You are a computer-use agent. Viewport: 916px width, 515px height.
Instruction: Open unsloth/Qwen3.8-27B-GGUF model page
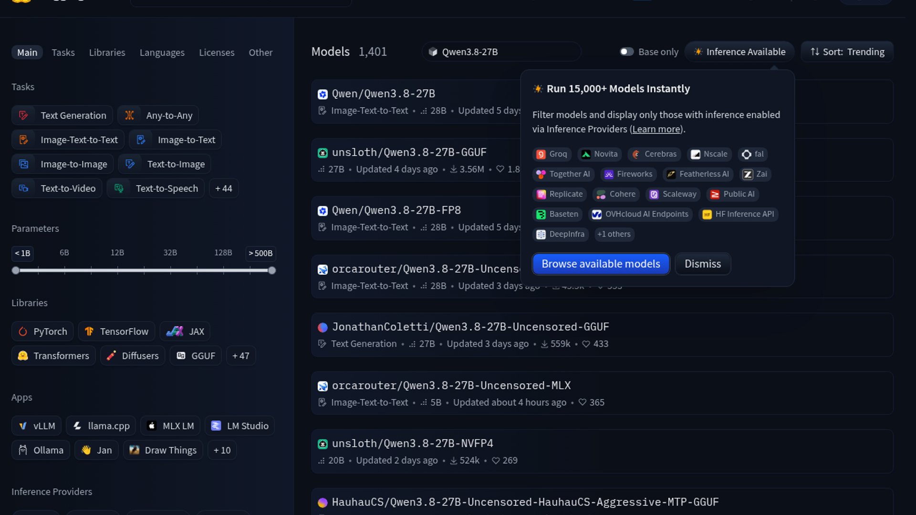[409, 152]
